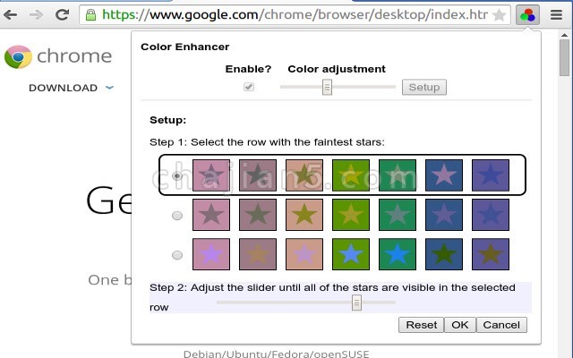This screenshot has height=358, width=573.
Task: Click second row teal green star swatch
Action: tap(398, 215)
